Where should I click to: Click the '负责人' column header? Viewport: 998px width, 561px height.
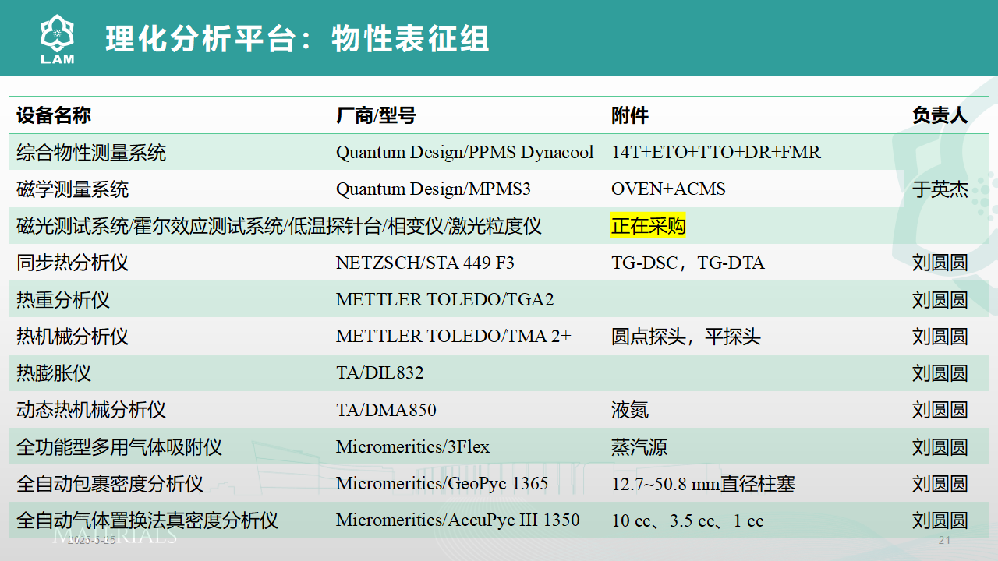940,115
